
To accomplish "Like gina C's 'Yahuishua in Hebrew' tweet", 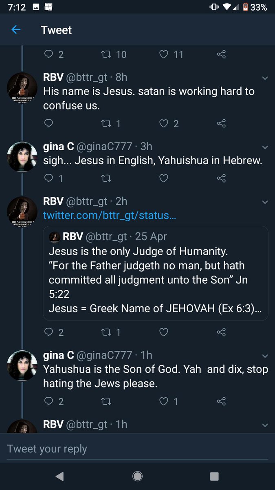I will point(164,178).
